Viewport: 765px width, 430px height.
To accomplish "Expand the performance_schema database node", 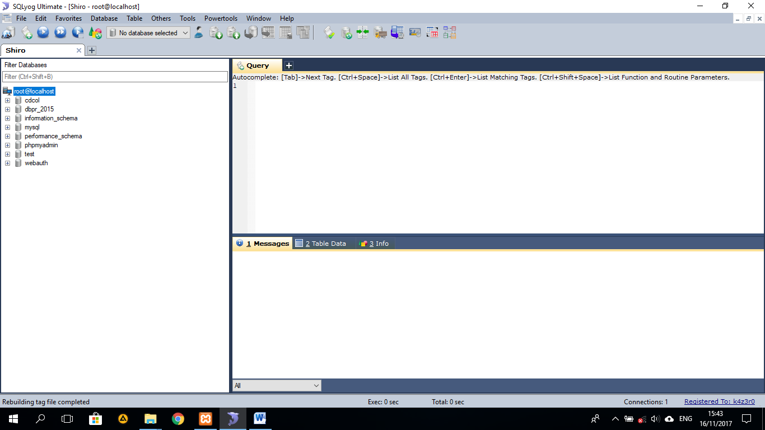I will tap(8, 137).
